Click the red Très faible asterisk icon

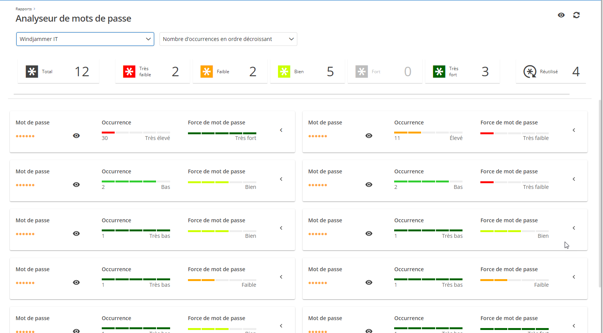coord(129,72)
